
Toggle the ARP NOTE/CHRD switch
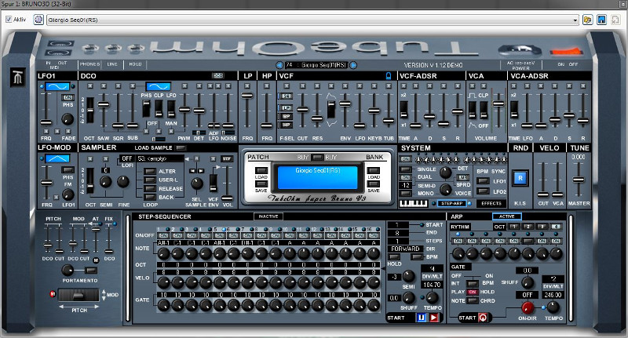click(x=473, y=300)
